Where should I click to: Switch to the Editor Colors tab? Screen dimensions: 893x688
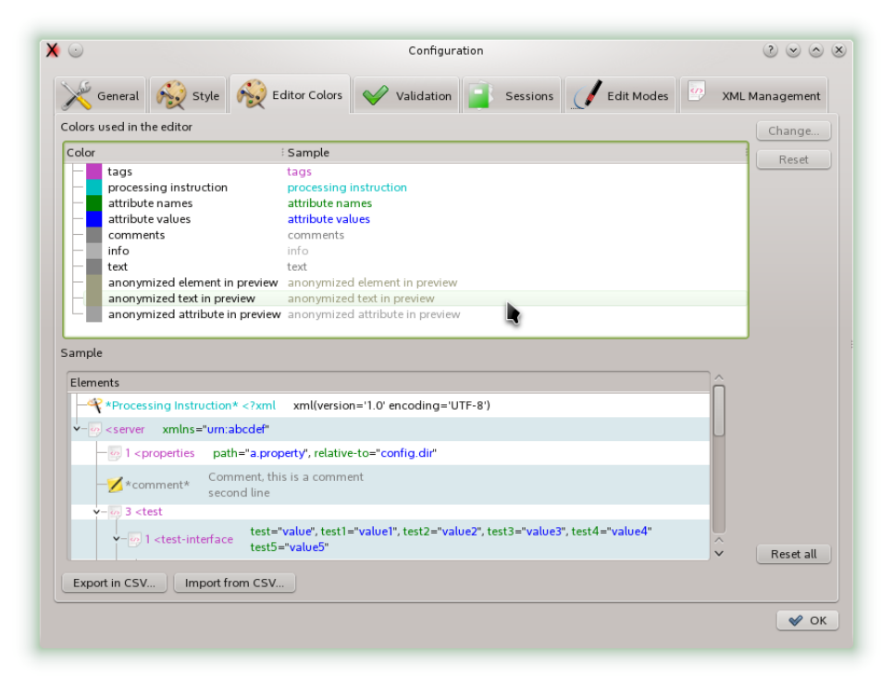tap(290, 94)
